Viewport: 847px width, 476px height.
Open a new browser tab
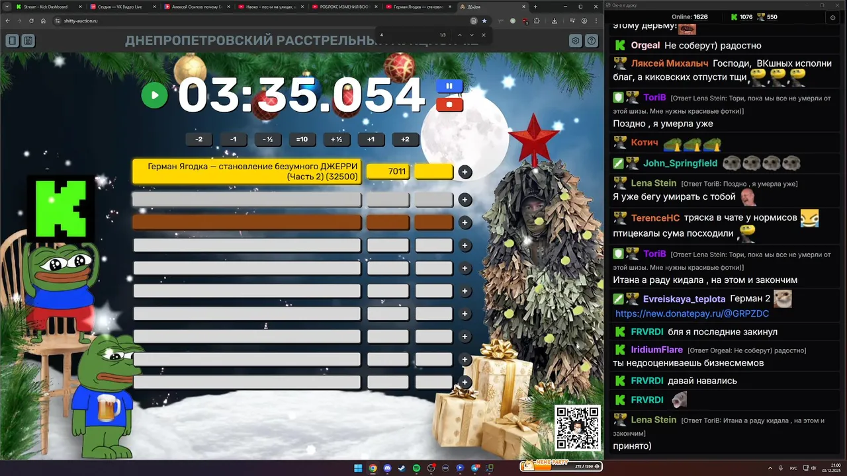tap(535, 7)
